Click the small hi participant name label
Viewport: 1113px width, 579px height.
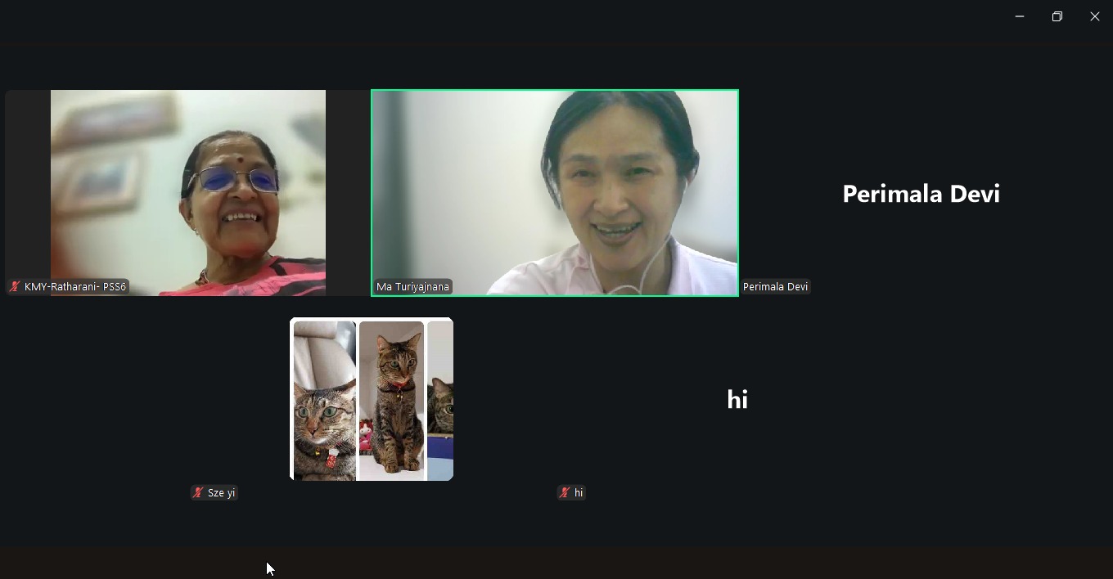click(579, 493)
